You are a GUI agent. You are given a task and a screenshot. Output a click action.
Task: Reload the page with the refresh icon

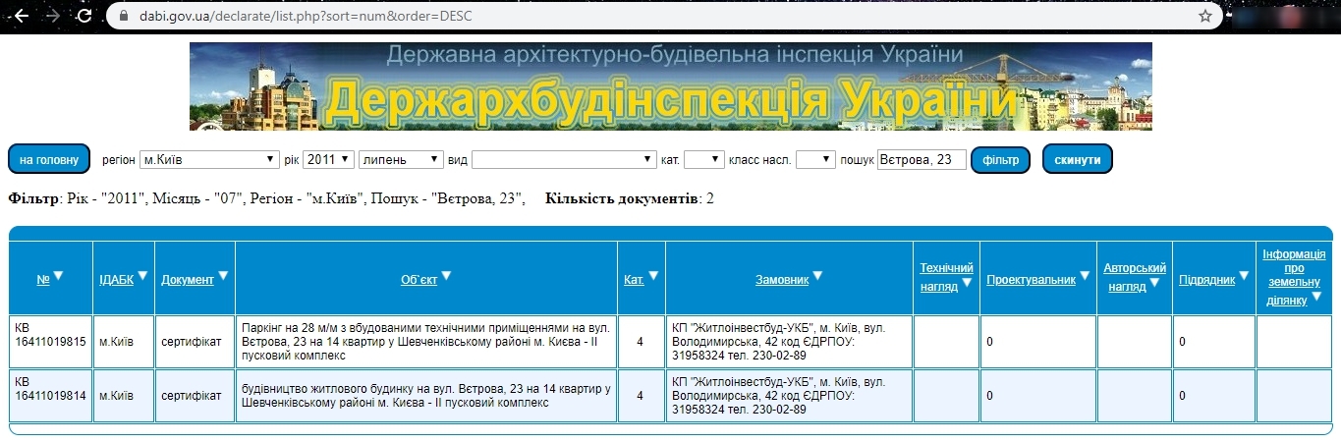pos(84,16)
